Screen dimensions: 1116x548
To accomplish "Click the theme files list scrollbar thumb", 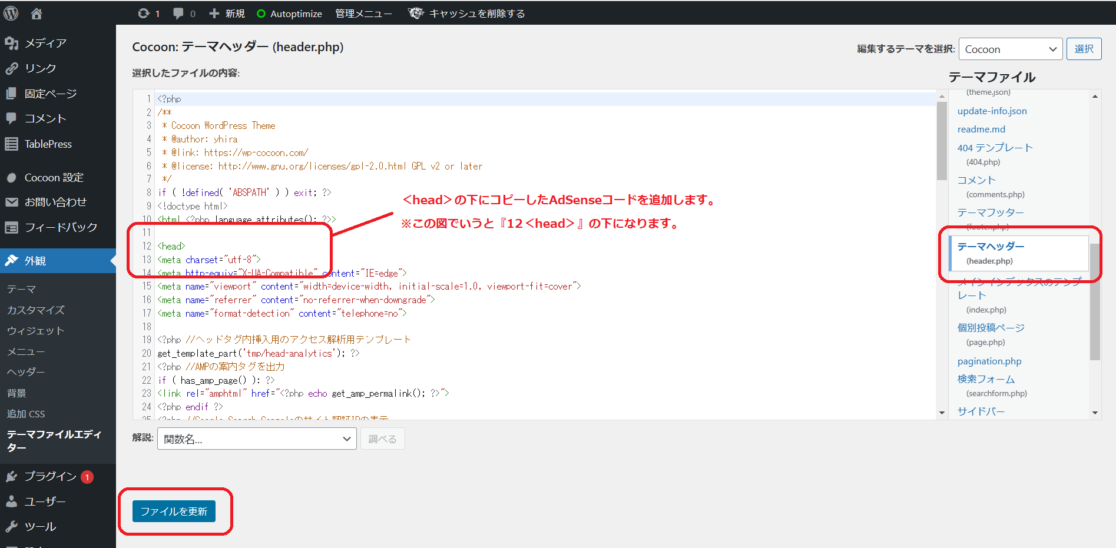I will coord(1095,301).
